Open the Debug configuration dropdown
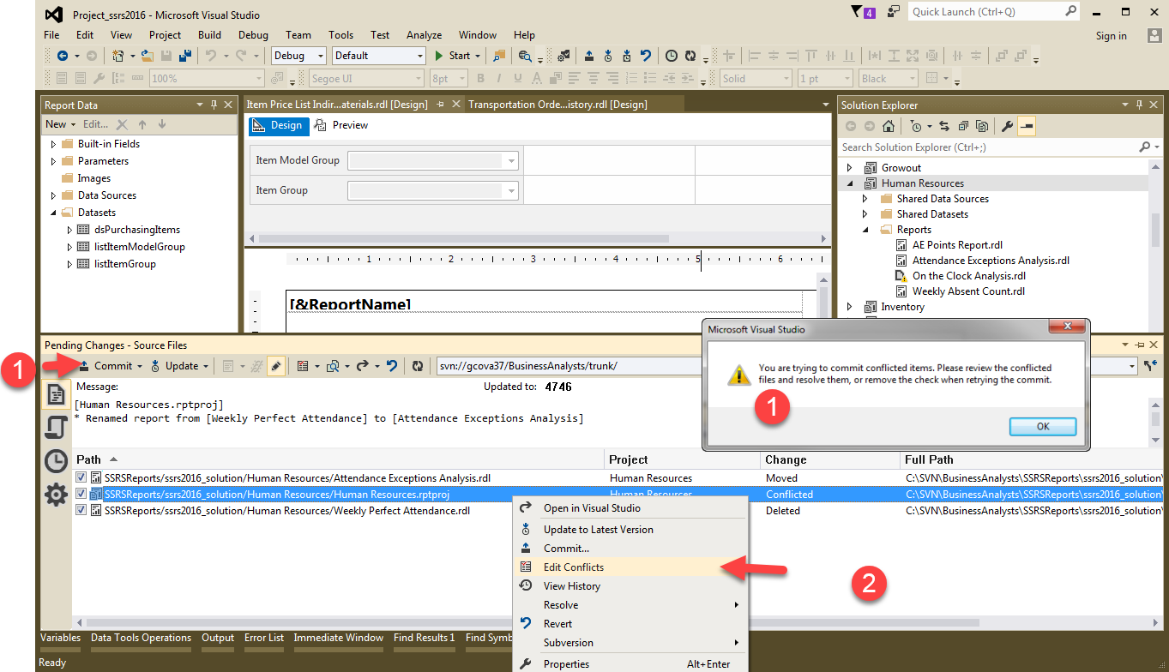The width and height of the screenshot is (1169, 672). [298, 56]
